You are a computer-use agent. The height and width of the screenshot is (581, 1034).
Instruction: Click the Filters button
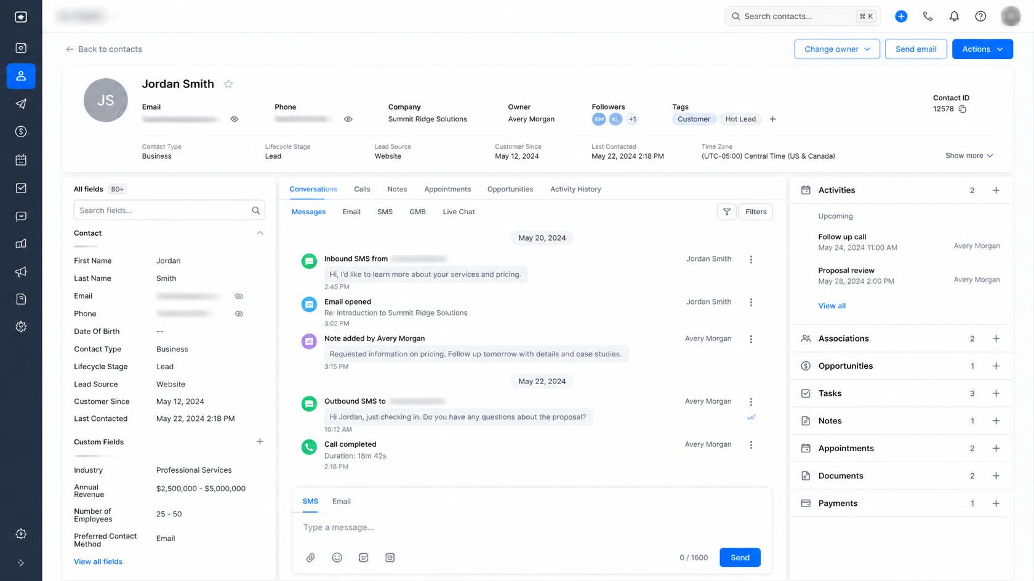tap(756, 212)
